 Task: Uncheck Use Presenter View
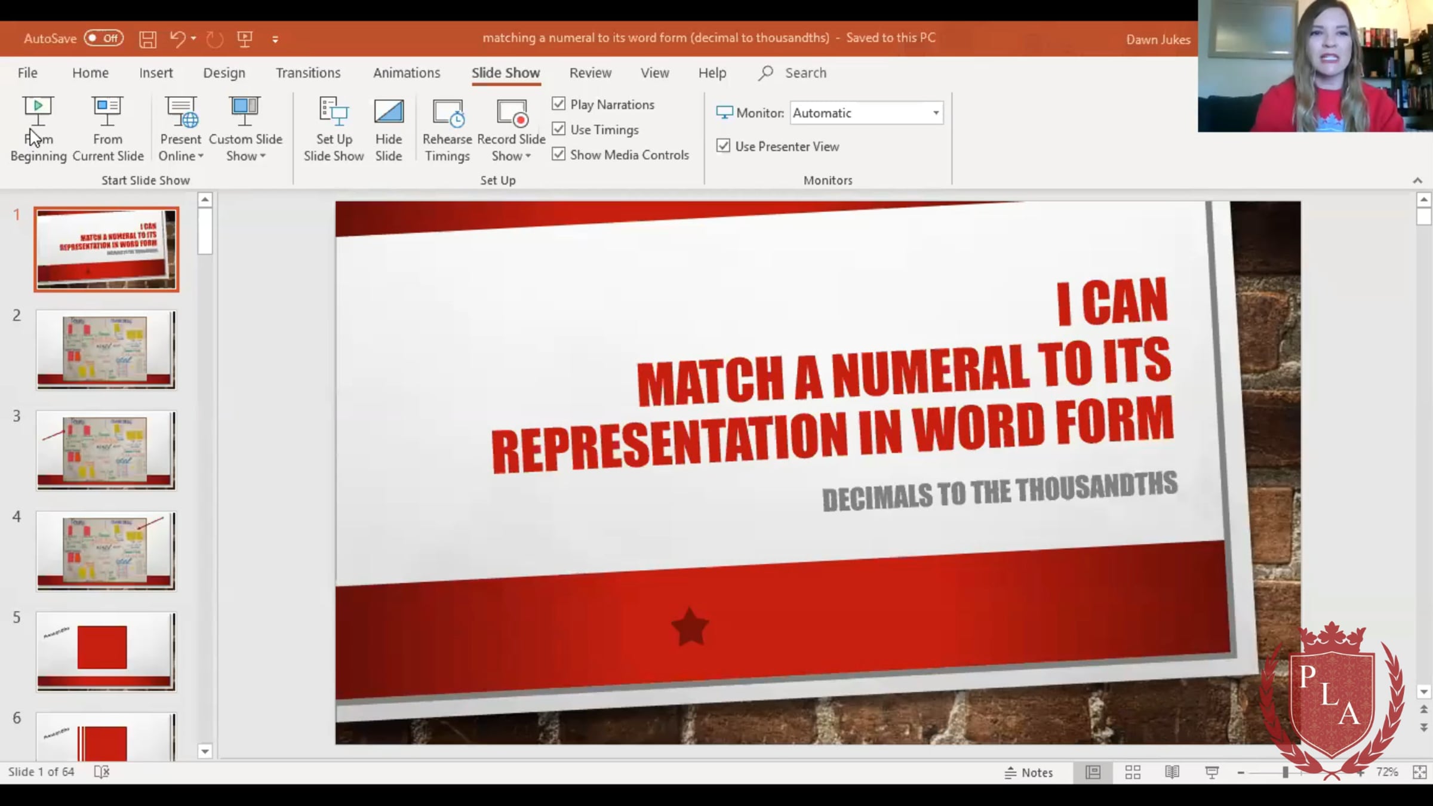pos(723,146)
